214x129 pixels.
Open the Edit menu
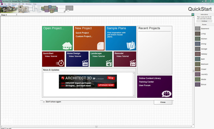[x=9, y=4]
